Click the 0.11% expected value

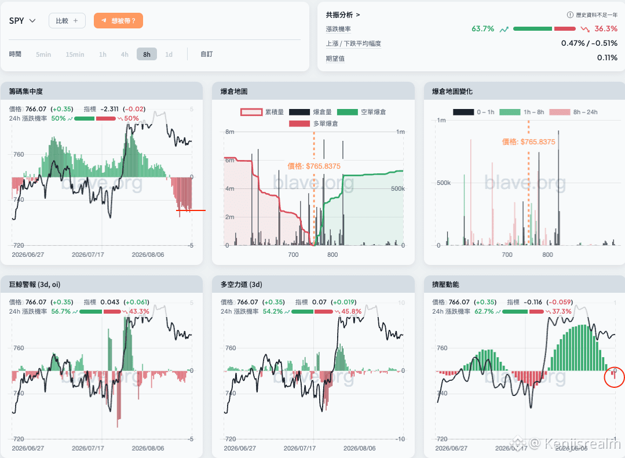[607, 58]
